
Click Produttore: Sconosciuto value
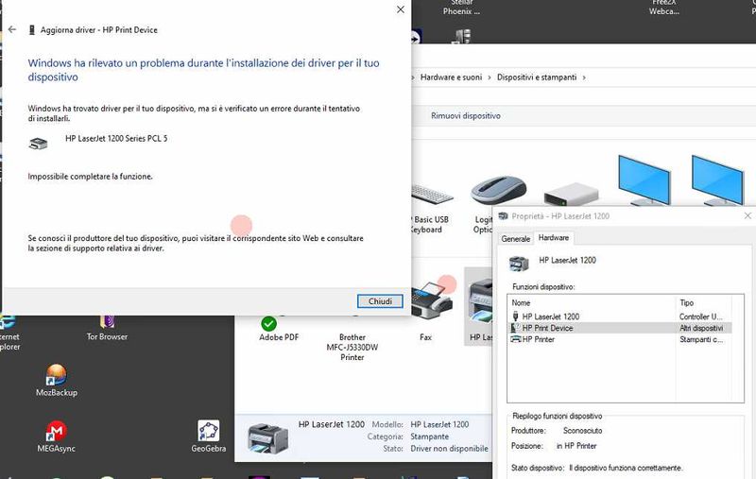pyautogui.click(x=582, y=430)
